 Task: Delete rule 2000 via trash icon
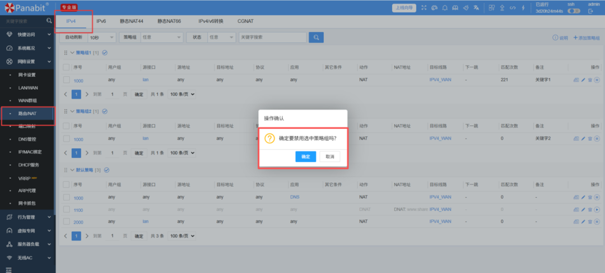pos(589,221)
